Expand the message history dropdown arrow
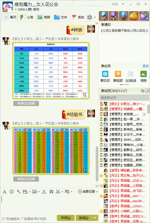 tap(97, 192)
